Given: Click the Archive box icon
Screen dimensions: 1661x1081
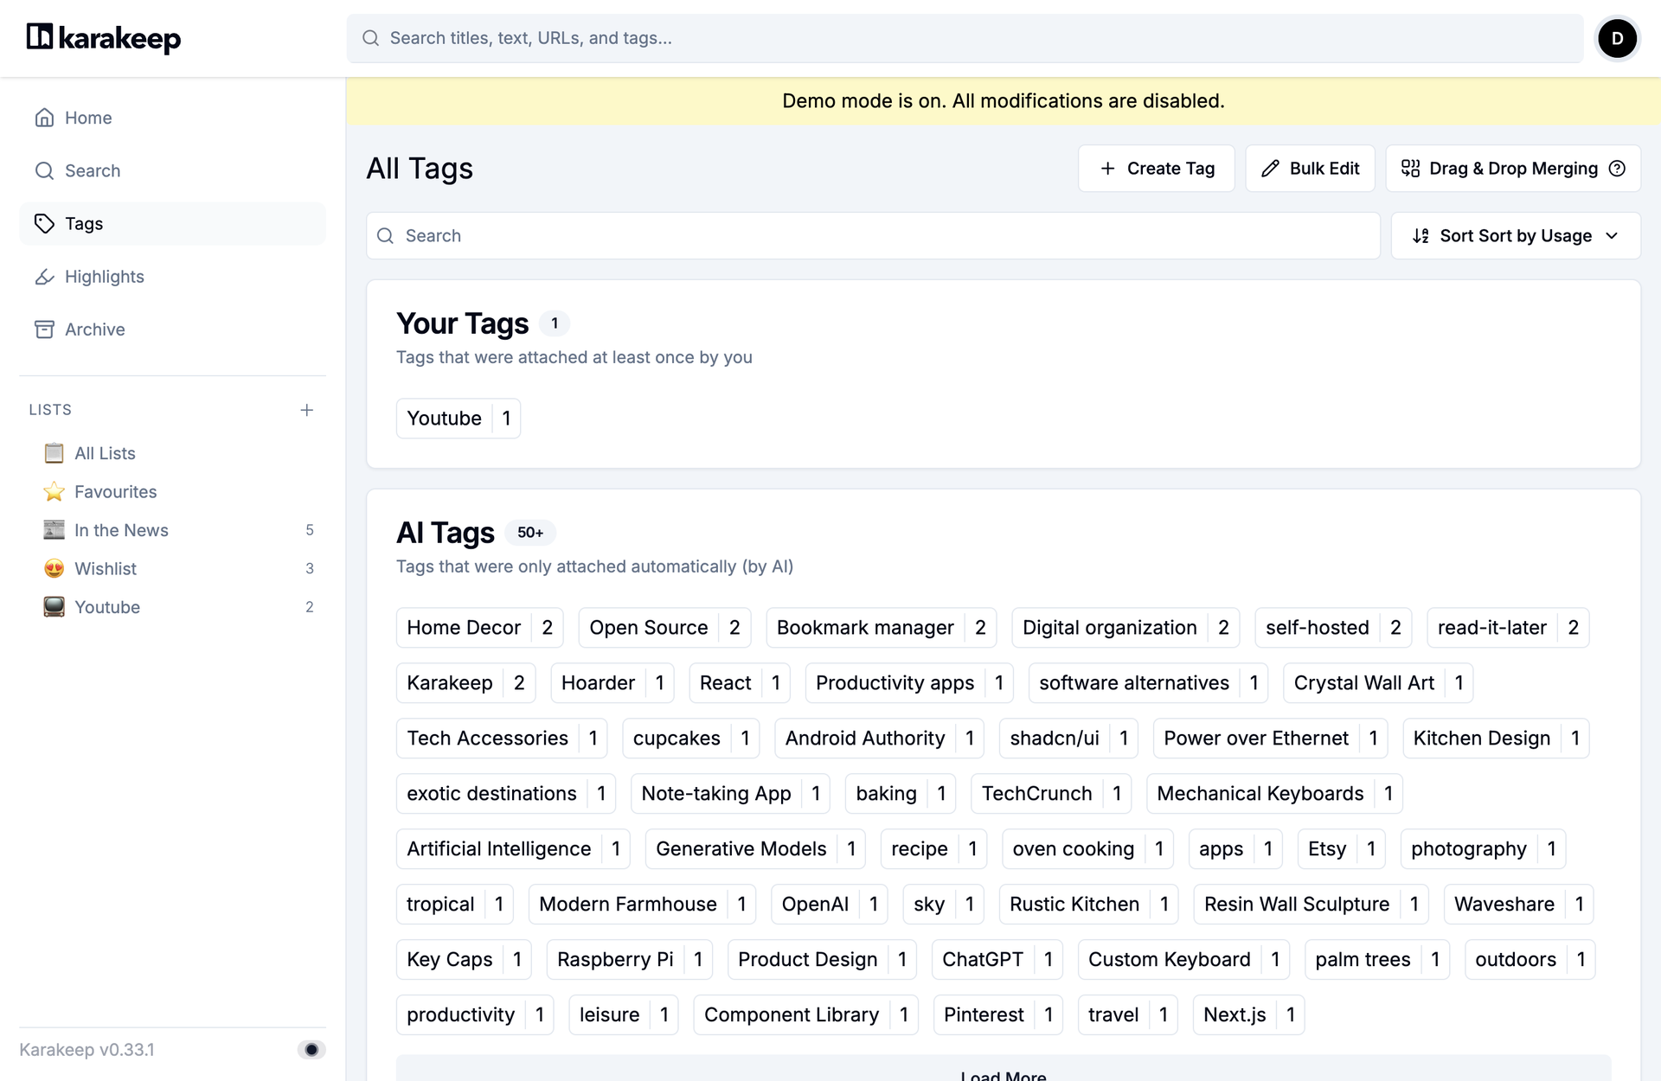Looking at the screenshot, I should coord(44,329).
